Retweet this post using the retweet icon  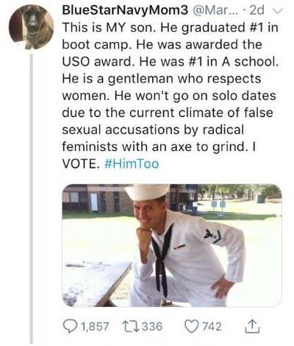click(132, 326)
